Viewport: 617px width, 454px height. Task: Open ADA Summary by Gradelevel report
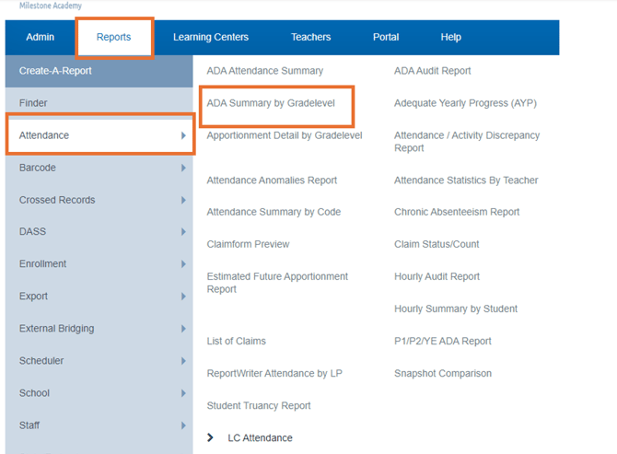click(x=271, y=103)
